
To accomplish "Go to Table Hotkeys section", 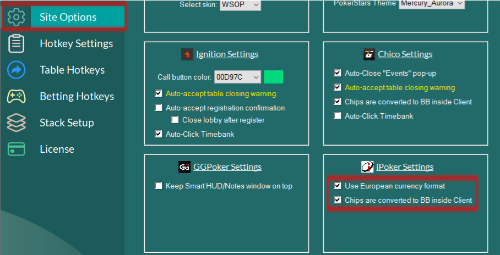I will point(72,70).
